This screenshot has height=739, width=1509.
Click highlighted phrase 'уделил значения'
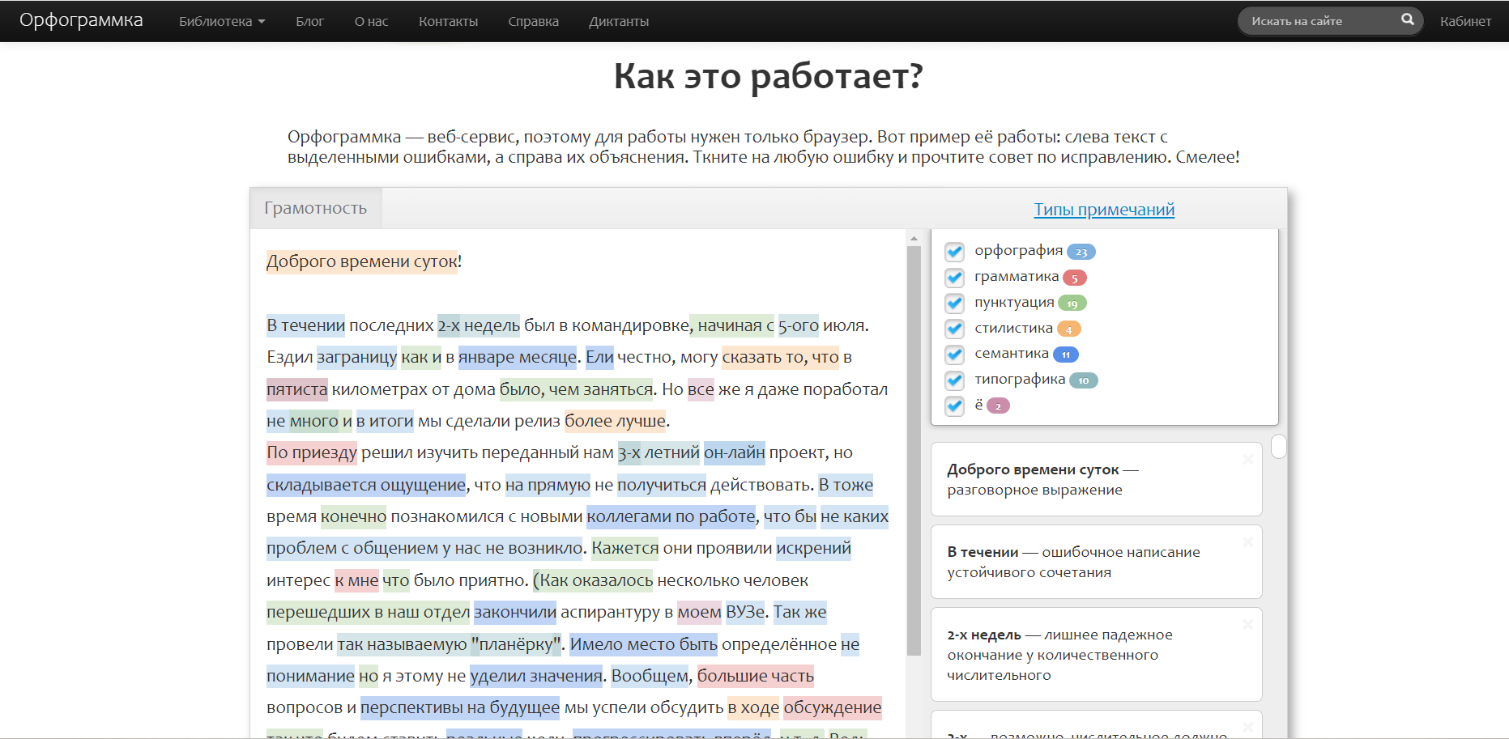point(536,676)
